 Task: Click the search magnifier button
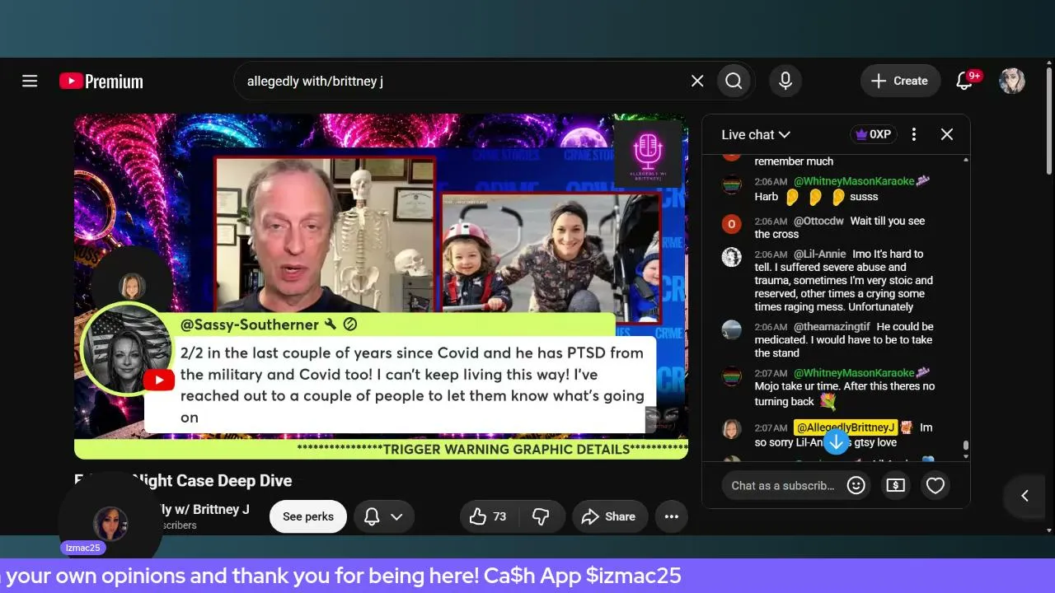734,81
